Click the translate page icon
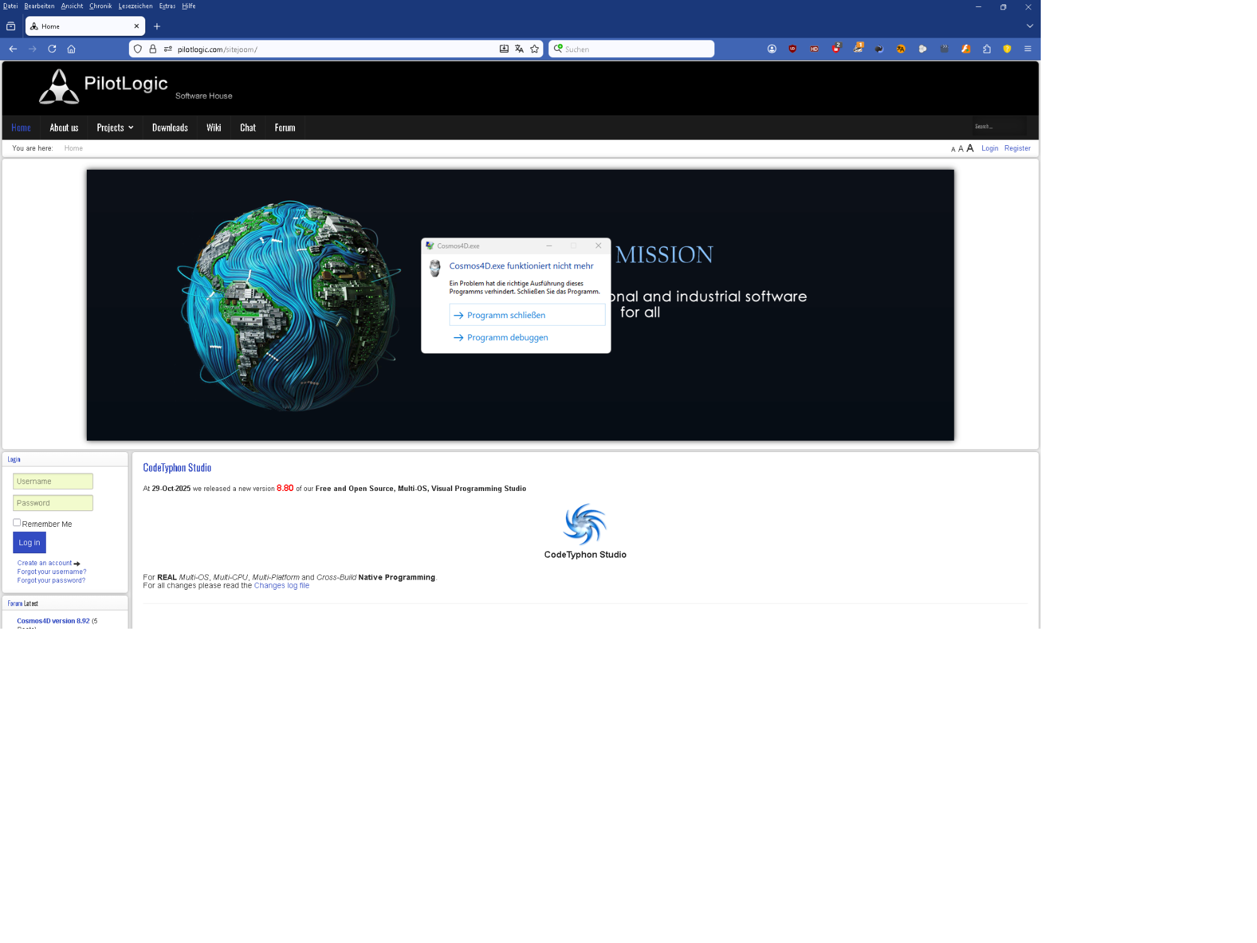 (x=519, y=49)
